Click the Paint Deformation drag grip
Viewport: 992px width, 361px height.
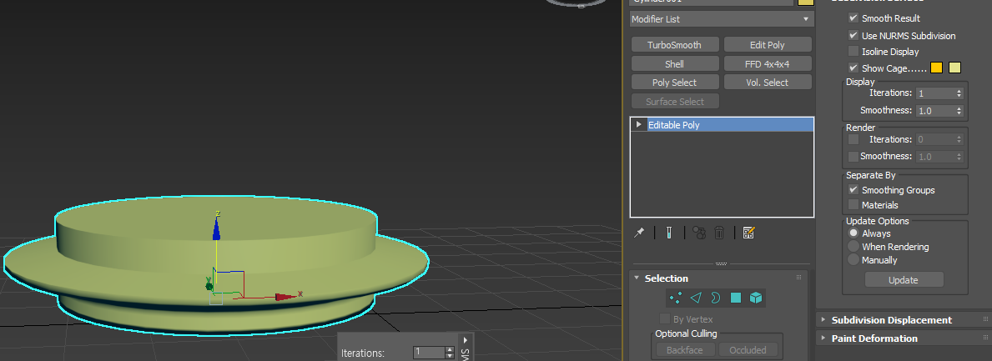[985, 338]
